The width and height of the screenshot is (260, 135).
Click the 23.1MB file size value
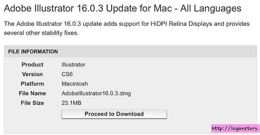click(71, 103)
